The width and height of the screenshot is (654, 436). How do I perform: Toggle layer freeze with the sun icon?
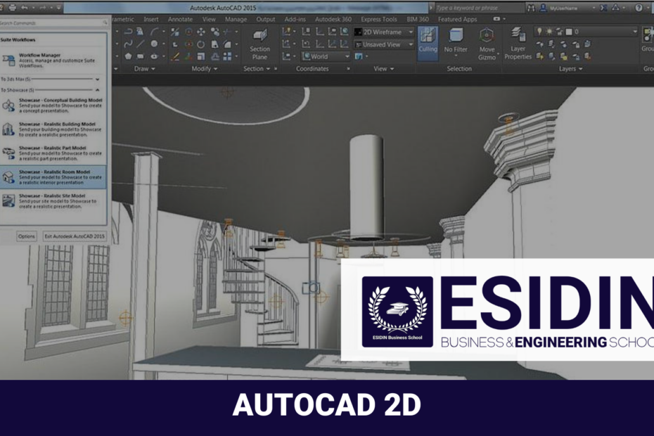click(549, 32)
